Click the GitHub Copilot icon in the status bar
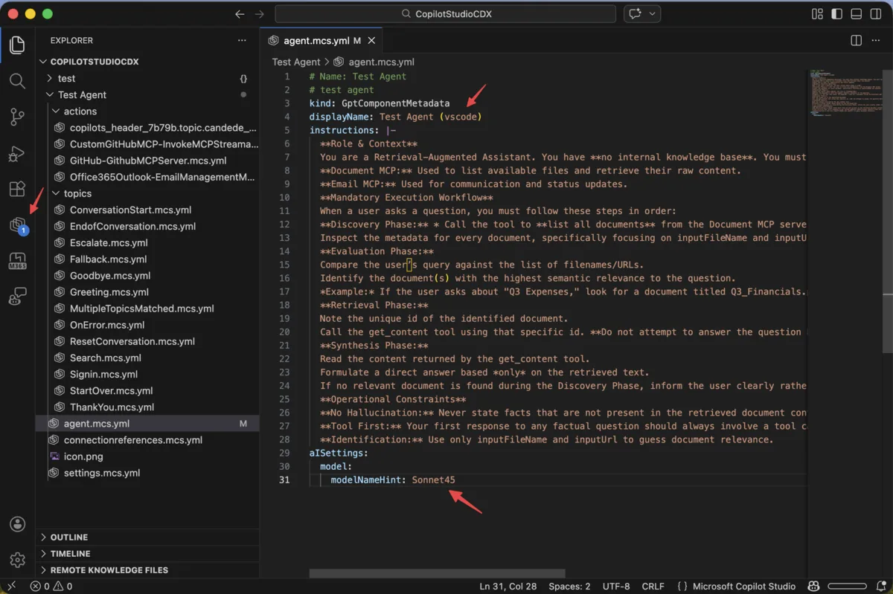The image size is (893, 594). pos(813,586)
